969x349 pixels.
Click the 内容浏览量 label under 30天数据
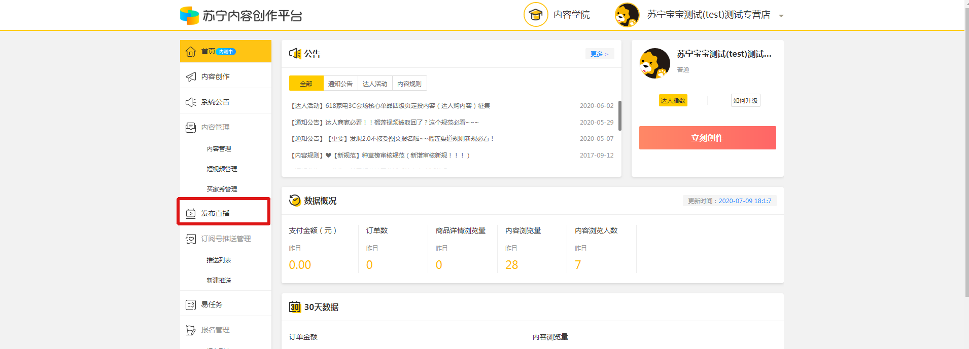tap(550, 337)
